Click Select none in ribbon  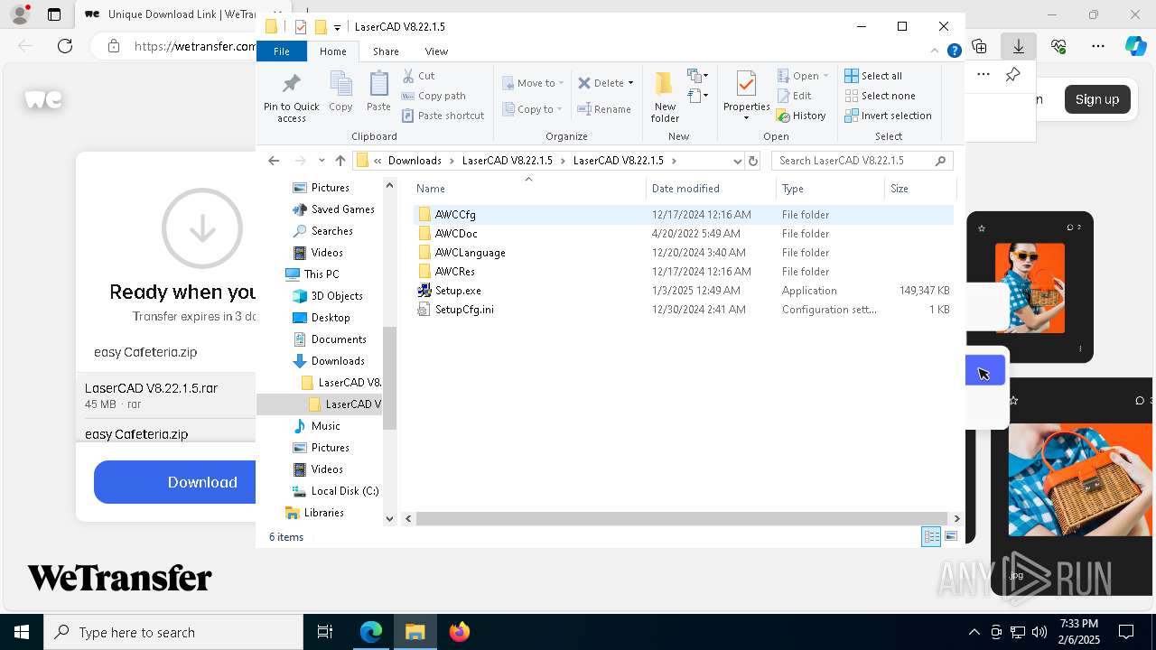(880, 96)
